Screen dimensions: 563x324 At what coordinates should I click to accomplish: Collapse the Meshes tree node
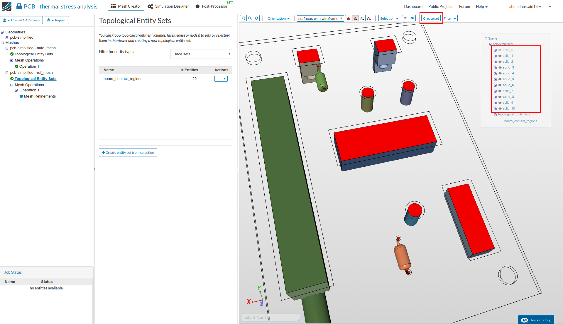2,43
